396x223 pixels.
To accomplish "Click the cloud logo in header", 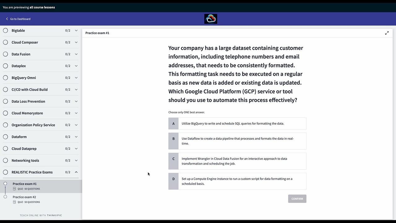I will pos(211,19).
